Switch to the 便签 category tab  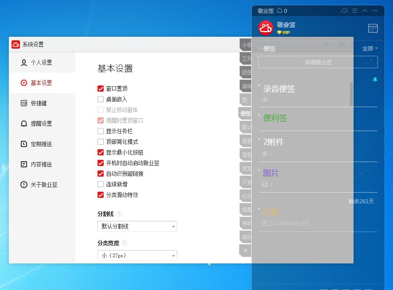[245, 113]
